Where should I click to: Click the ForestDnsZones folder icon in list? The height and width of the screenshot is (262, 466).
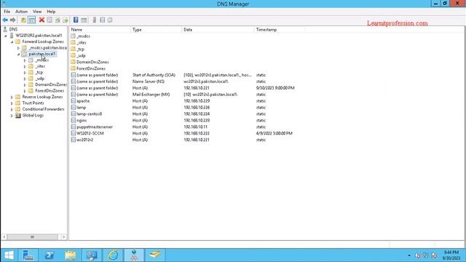tap(73, 68)
